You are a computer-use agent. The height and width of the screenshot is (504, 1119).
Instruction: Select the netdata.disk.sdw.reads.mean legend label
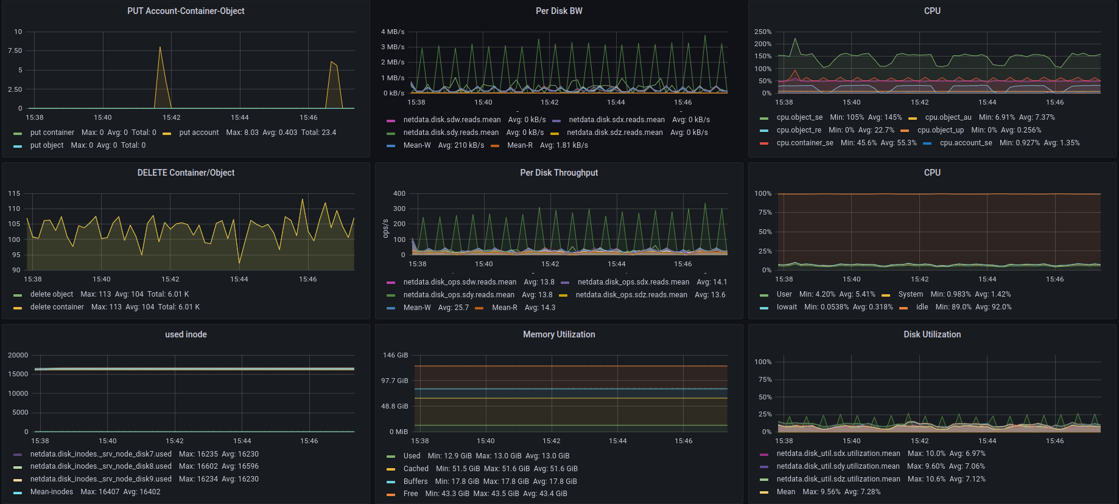tap(452, 120)
